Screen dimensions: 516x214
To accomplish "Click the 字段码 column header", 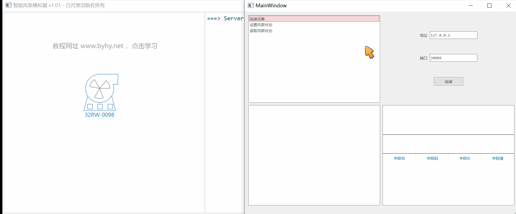I will click(432, 158).
